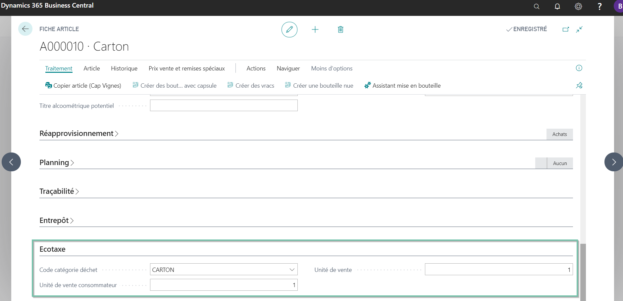Click the Unité de vente consommateur field
Image resolution: width=623 pixels, height=301 pixels.
[224, 285]
